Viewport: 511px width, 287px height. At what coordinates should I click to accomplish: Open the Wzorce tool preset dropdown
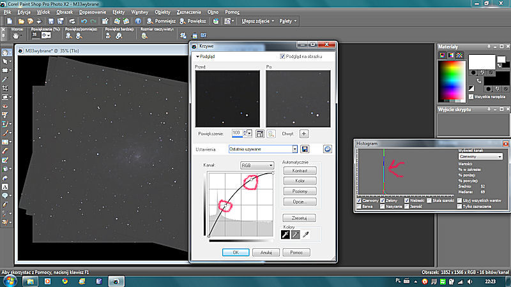17,36
